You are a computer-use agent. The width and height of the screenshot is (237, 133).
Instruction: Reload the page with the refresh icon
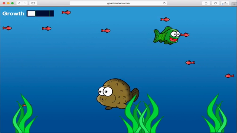pos(164,3)
